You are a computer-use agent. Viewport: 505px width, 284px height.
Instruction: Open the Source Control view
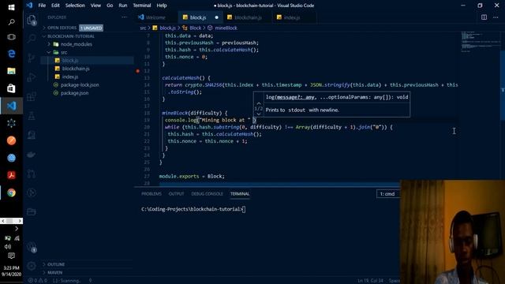click(x=32, y=58)
